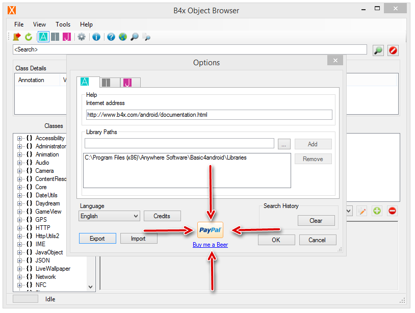This screenshot has height=313, width=415.
Task: Run search with the green magnifier button
Action: click(x=378, y=50)
